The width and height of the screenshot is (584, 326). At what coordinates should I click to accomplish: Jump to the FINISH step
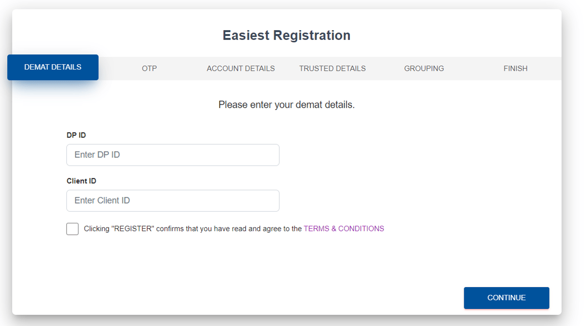[515, 68]
